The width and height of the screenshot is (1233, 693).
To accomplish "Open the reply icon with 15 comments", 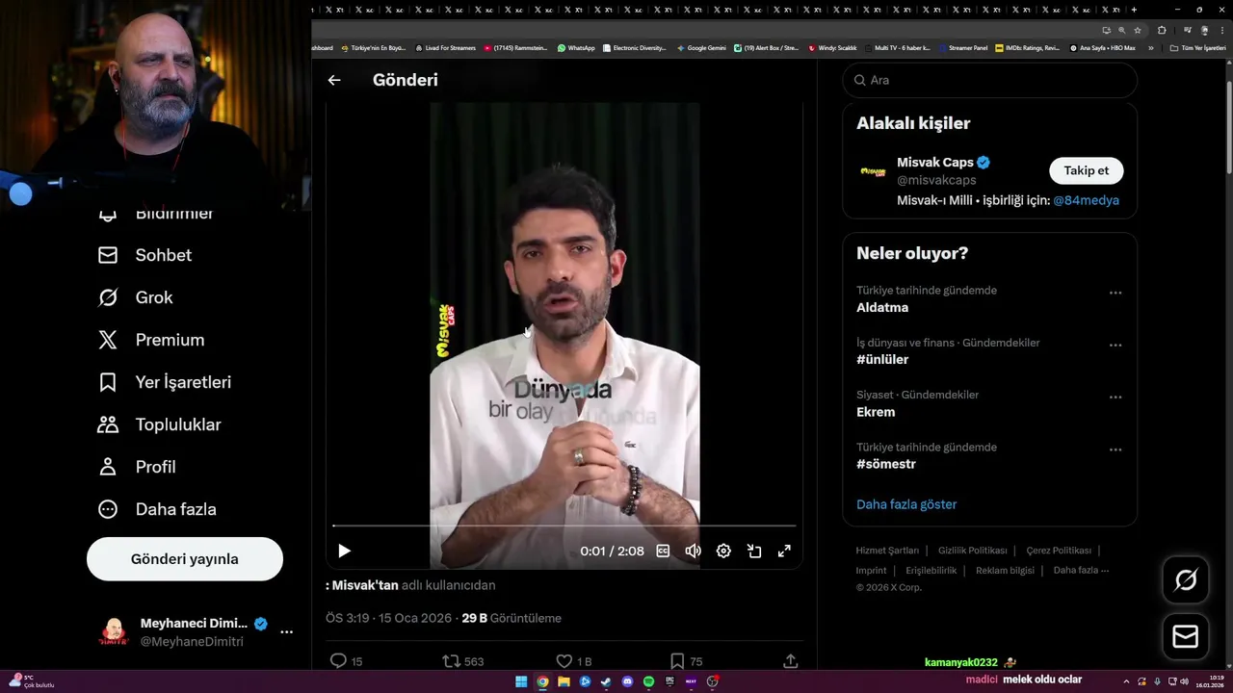I will 346,661.
